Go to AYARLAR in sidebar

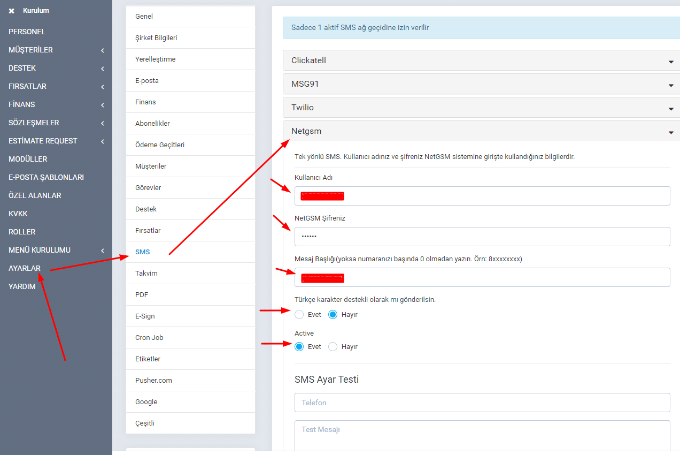(x=25, y=268)
